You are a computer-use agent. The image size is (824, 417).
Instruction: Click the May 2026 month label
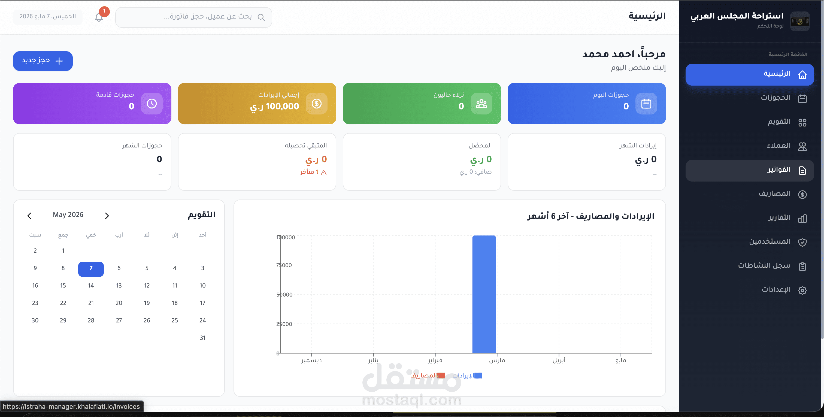pyautogui.click(x=68, y=215)
